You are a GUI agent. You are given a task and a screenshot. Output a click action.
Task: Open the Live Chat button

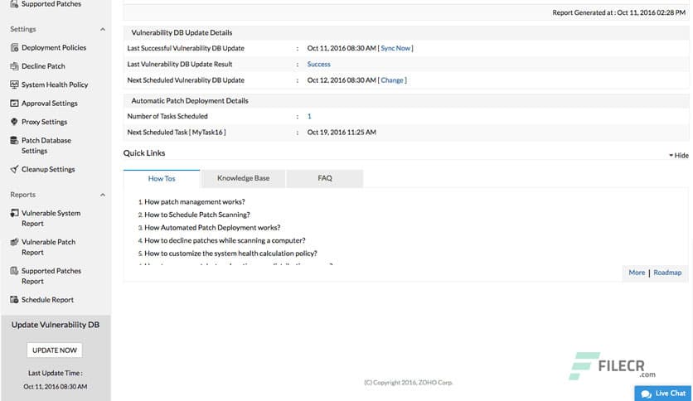[663, 394]
